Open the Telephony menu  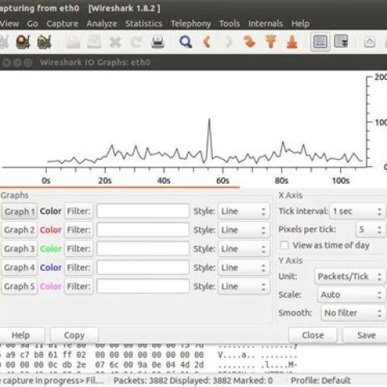coord(191,23)
